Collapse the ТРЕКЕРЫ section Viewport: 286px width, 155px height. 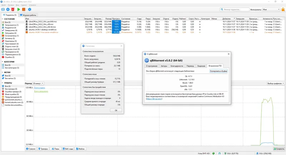point(3,83)
